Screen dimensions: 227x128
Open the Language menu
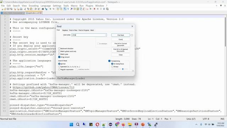coord(46,6)
